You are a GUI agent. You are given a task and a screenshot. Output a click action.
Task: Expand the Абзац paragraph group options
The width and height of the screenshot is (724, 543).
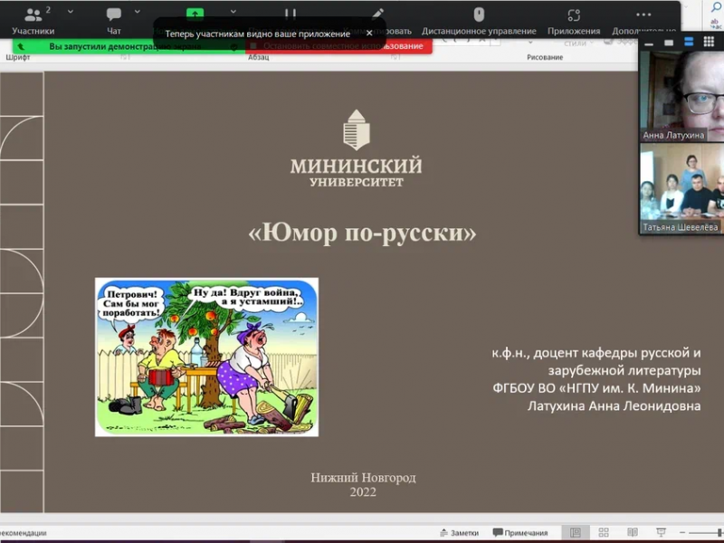point(393,57)
